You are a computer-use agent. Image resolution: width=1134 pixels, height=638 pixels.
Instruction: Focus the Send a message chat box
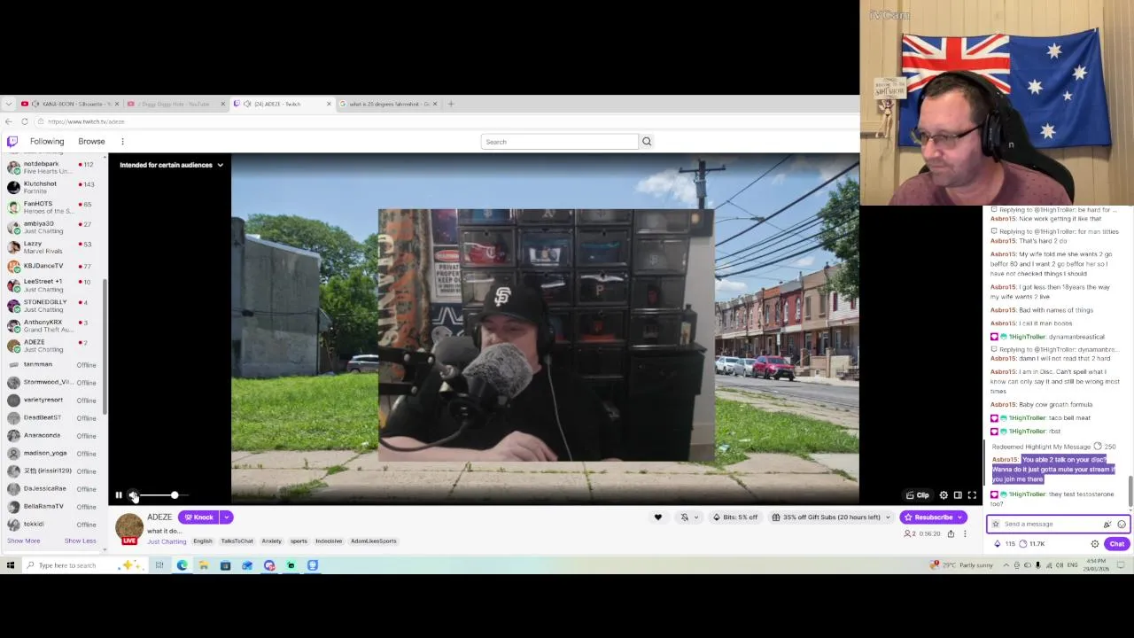pos(1050,524)
